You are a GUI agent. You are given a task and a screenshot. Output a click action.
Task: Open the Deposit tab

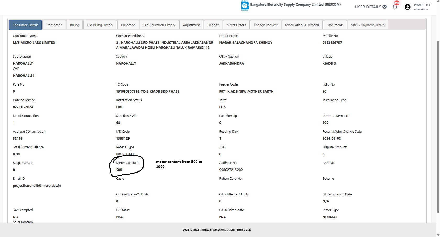213,25
